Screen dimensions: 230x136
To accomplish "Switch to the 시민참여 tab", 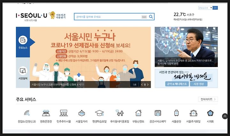I will [x=23, y=73].
